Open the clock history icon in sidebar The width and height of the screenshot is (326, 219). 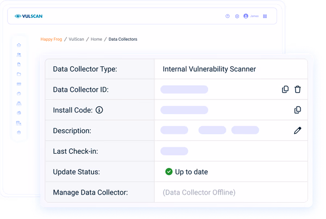click(19, 93)
